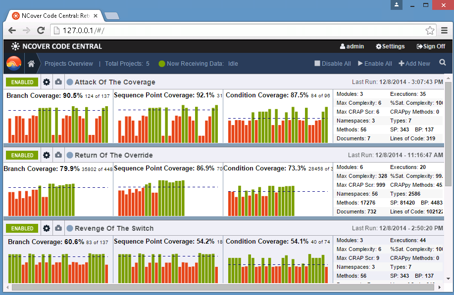Bookmark the page with the star icon
This screenshot has width=454, height=295.
pos(430,30)
